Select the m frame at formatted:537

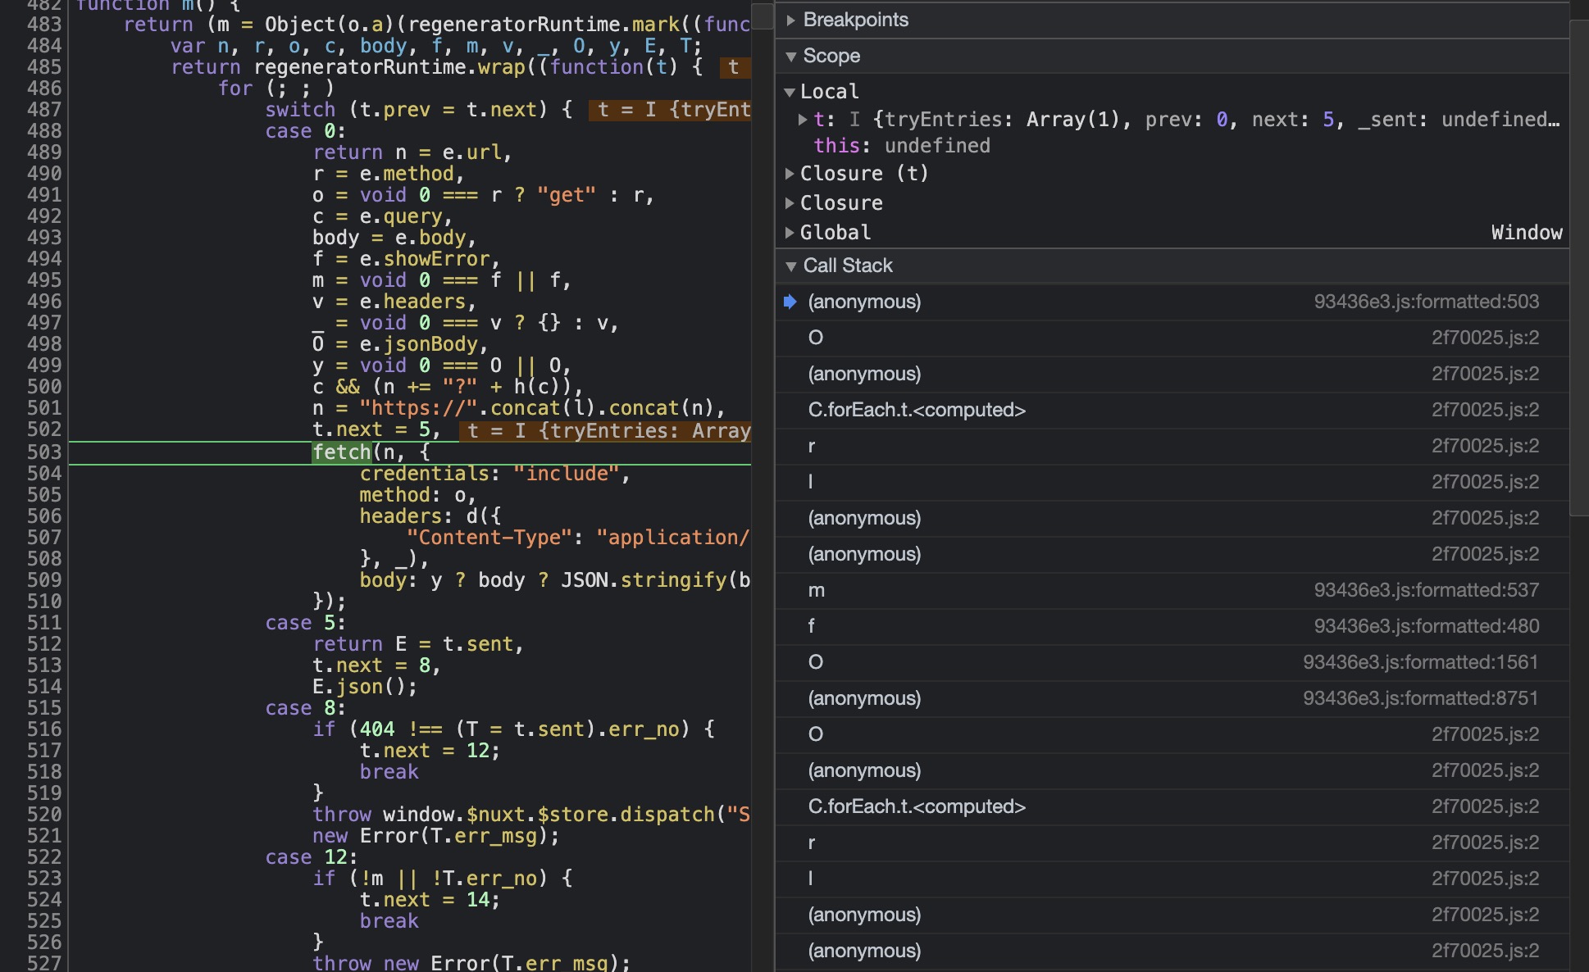tap(817, 590)
